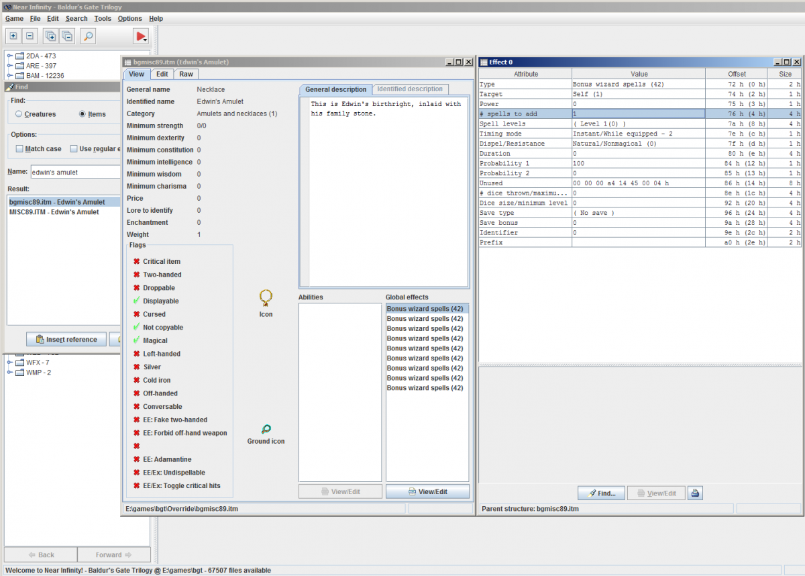Image resolution: width=805 pixels, height=576 pixels.
Task: Expand the BAM - 12236 tree folder
Action: 10,76
